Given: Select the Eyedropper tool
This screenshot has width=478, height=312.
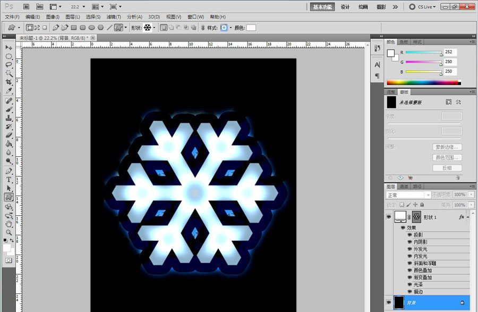Looking at the screenshot, I should click(9, 91).
